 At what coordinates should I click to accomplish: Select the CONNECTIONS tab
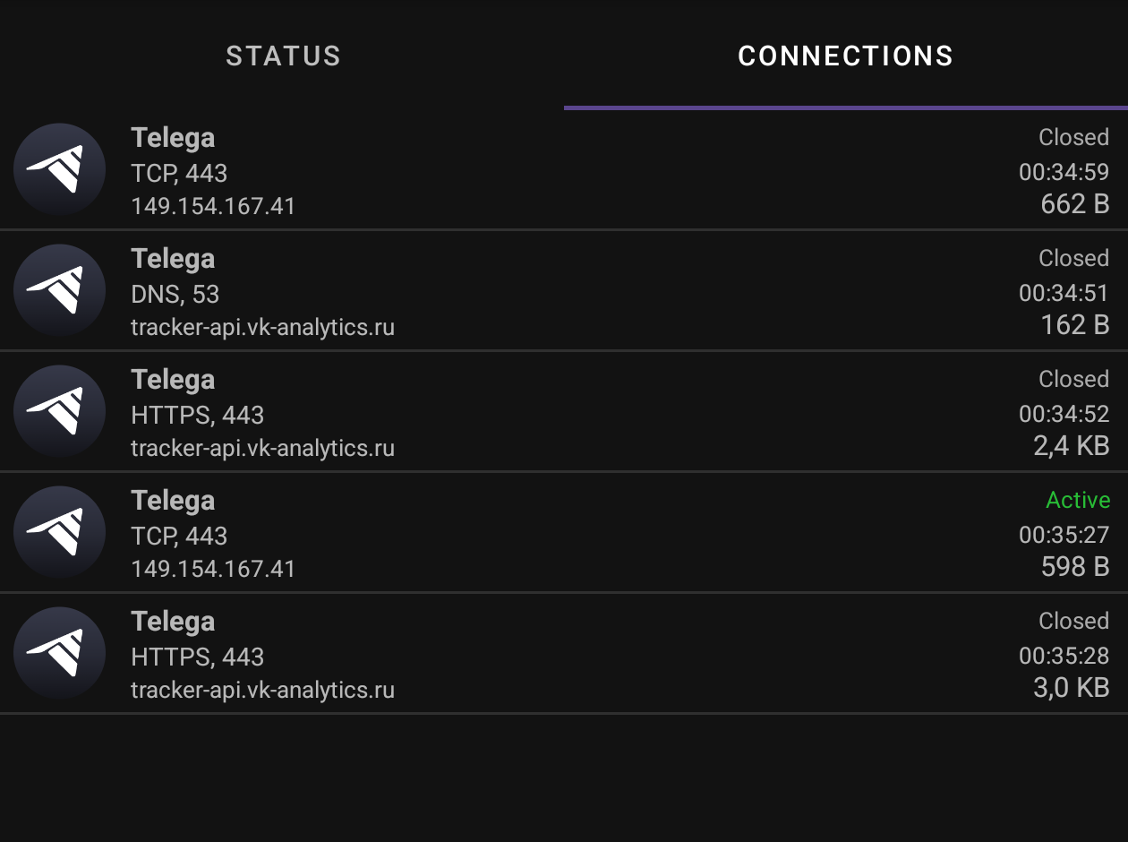tap(845, 56)
